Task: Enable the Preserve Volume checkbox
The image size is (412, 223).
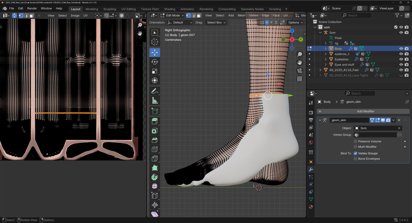Action: pyautogui.click(x=355, y=141)
